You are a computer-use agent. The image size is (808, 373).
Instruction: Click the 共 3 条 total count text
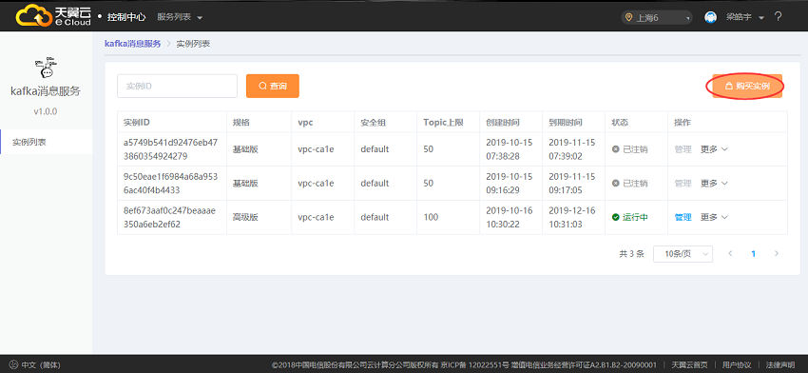click(631, 254)
